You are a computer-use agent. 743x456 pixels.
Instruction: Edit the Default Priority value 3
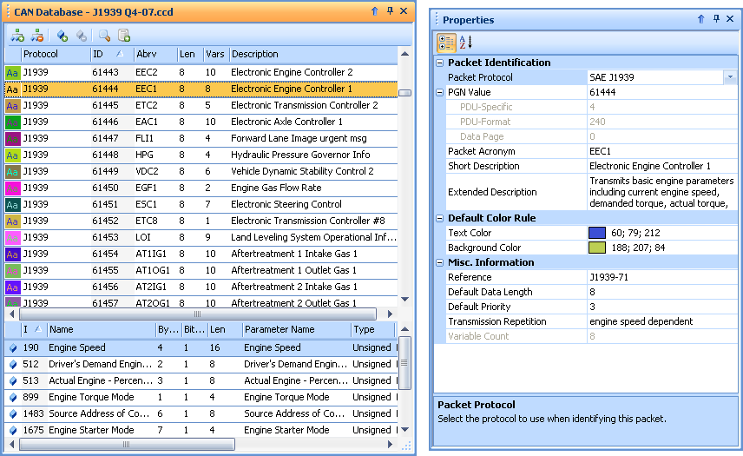click(x=662, y=307)
